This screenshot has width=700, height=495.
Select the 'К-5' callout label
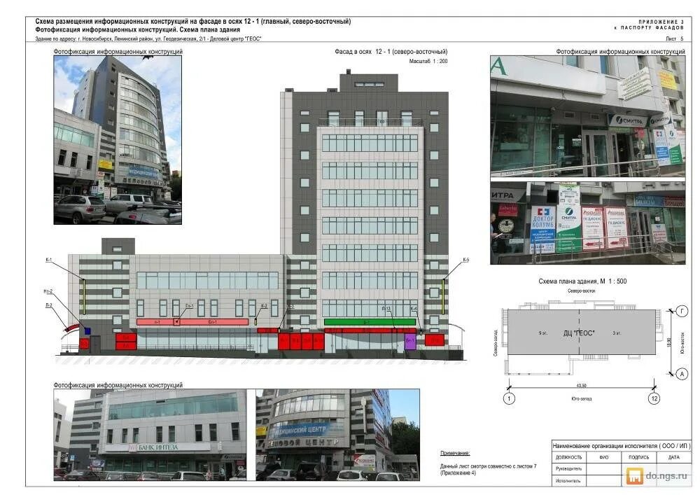[x=466, y=260]
